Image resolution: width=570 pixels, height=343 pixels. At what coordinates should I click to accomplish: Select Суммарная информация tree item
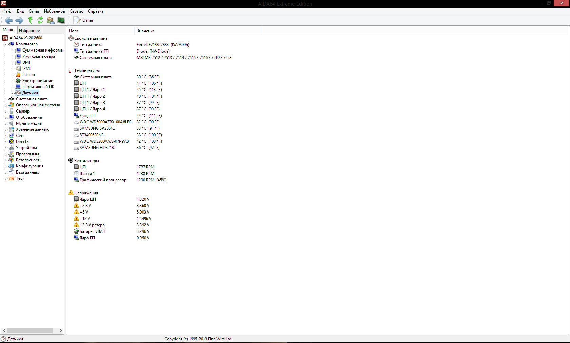pyautogui.click(x=43, y=50)
